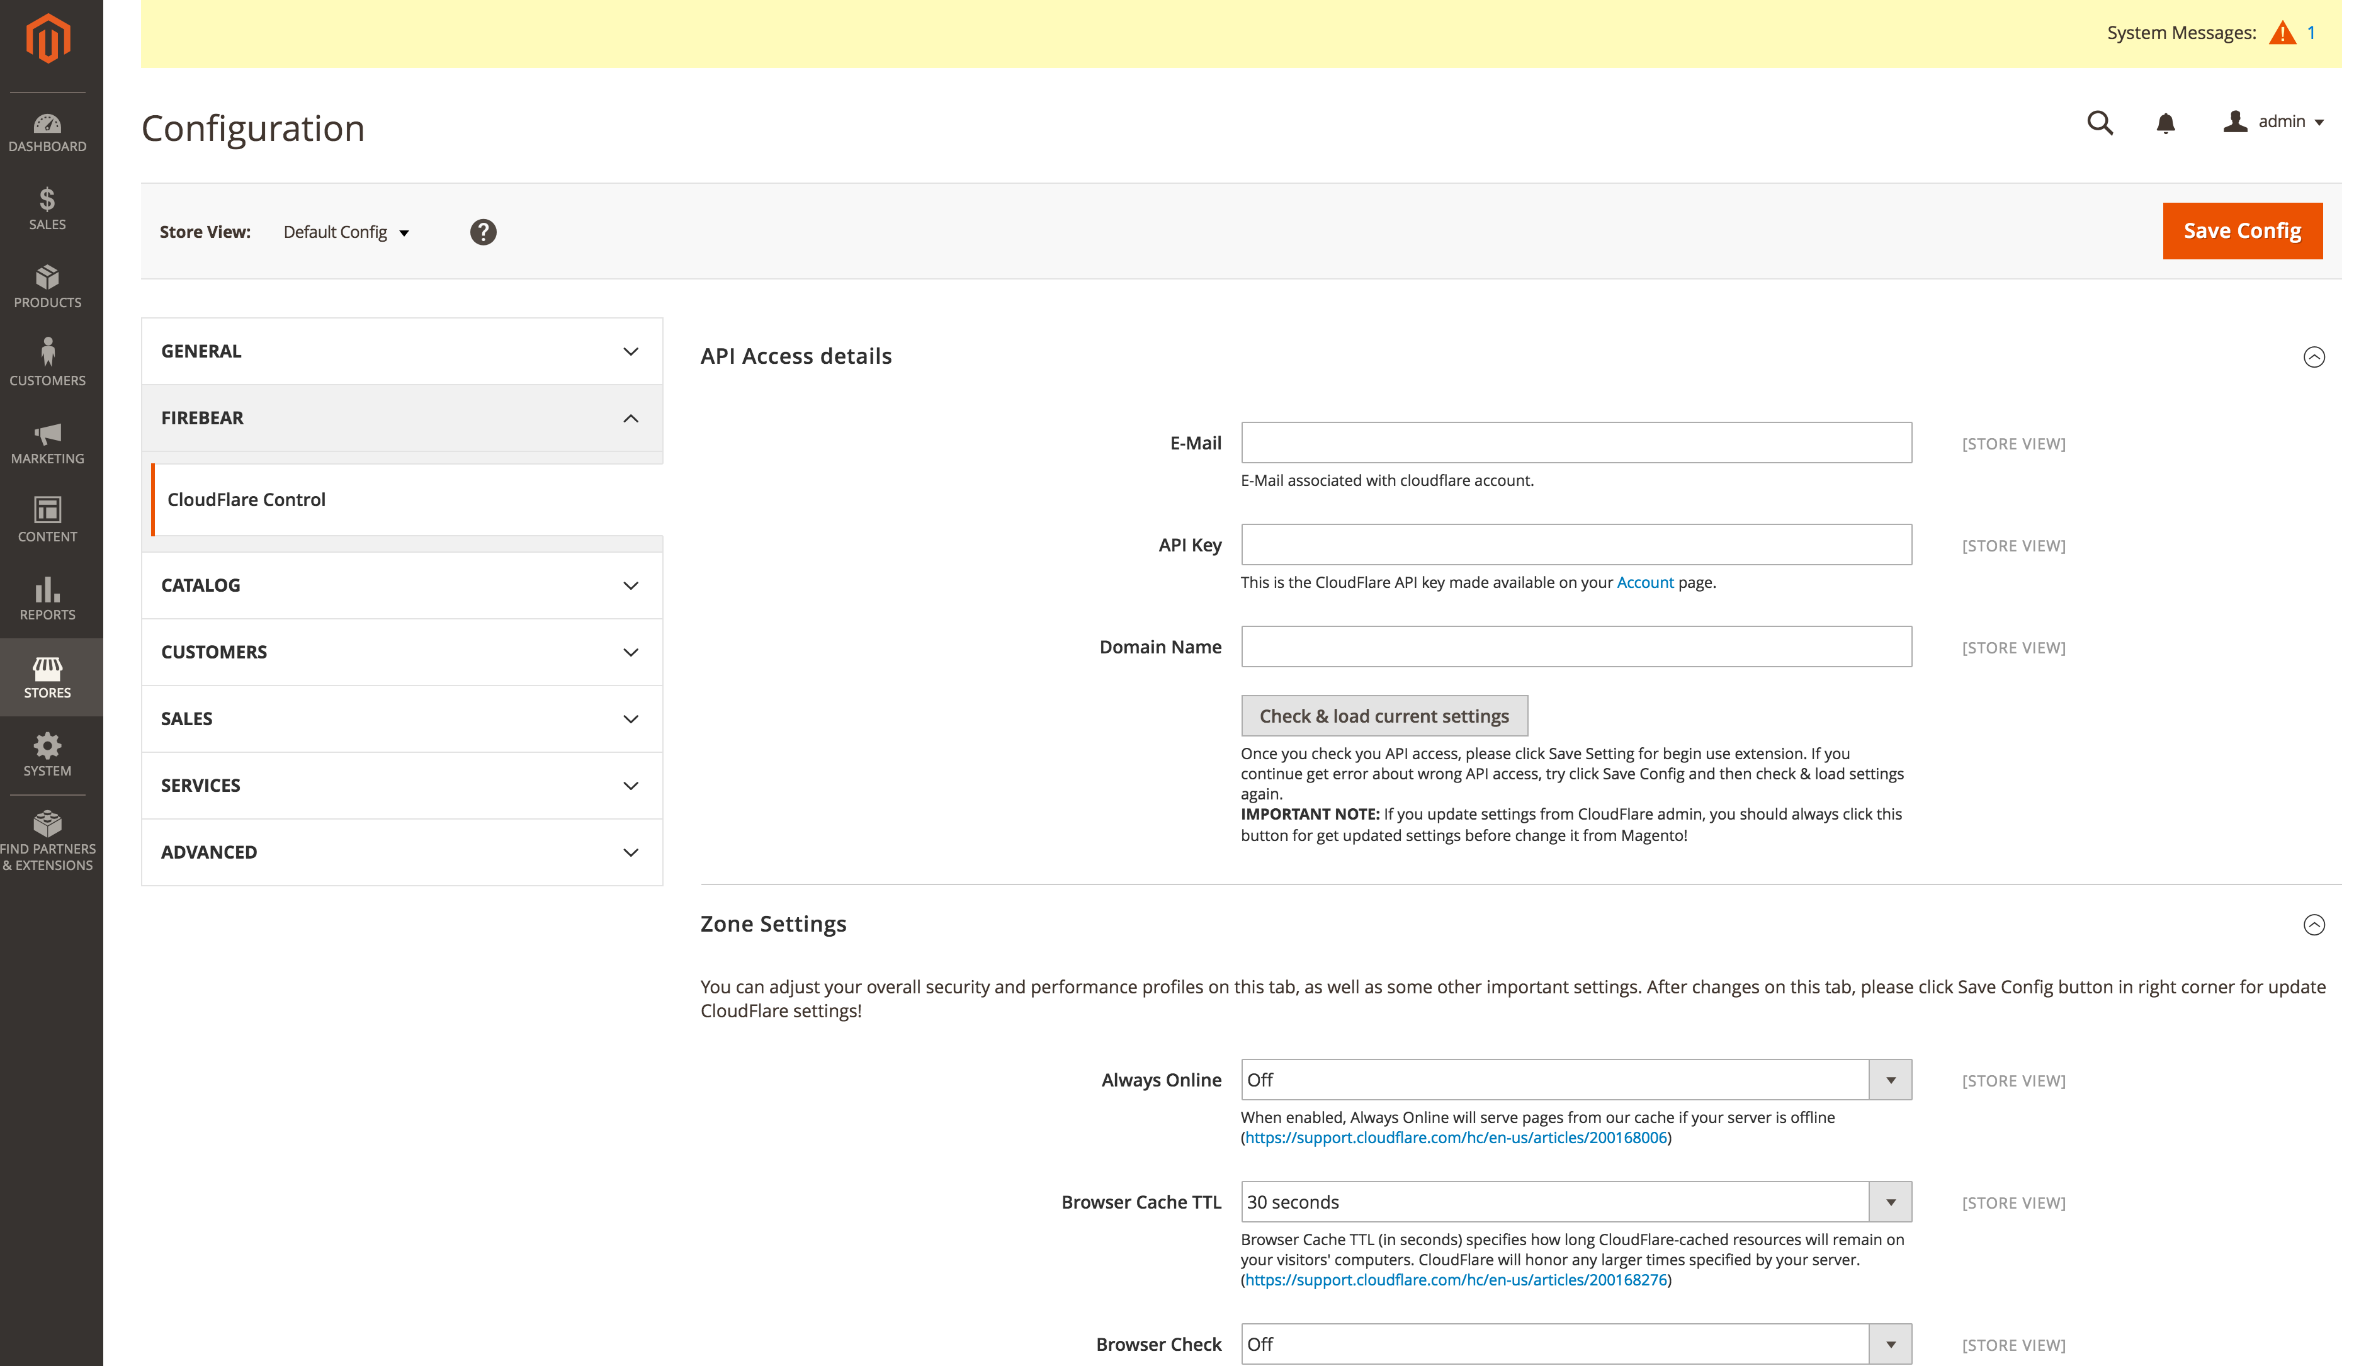Open the admin account dropdown arrow
The height and width of the screenshot is (1366, 2371).
click(x=2319, y=123)
